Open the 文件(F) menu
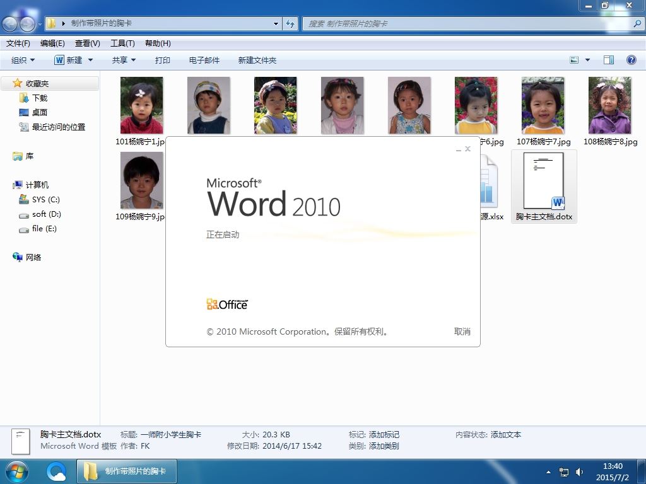 [18, 43]
